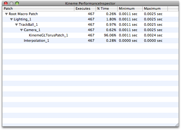
Task: Sort by the Executes column header
Action: pyautogui.click(x=85, y=8)
